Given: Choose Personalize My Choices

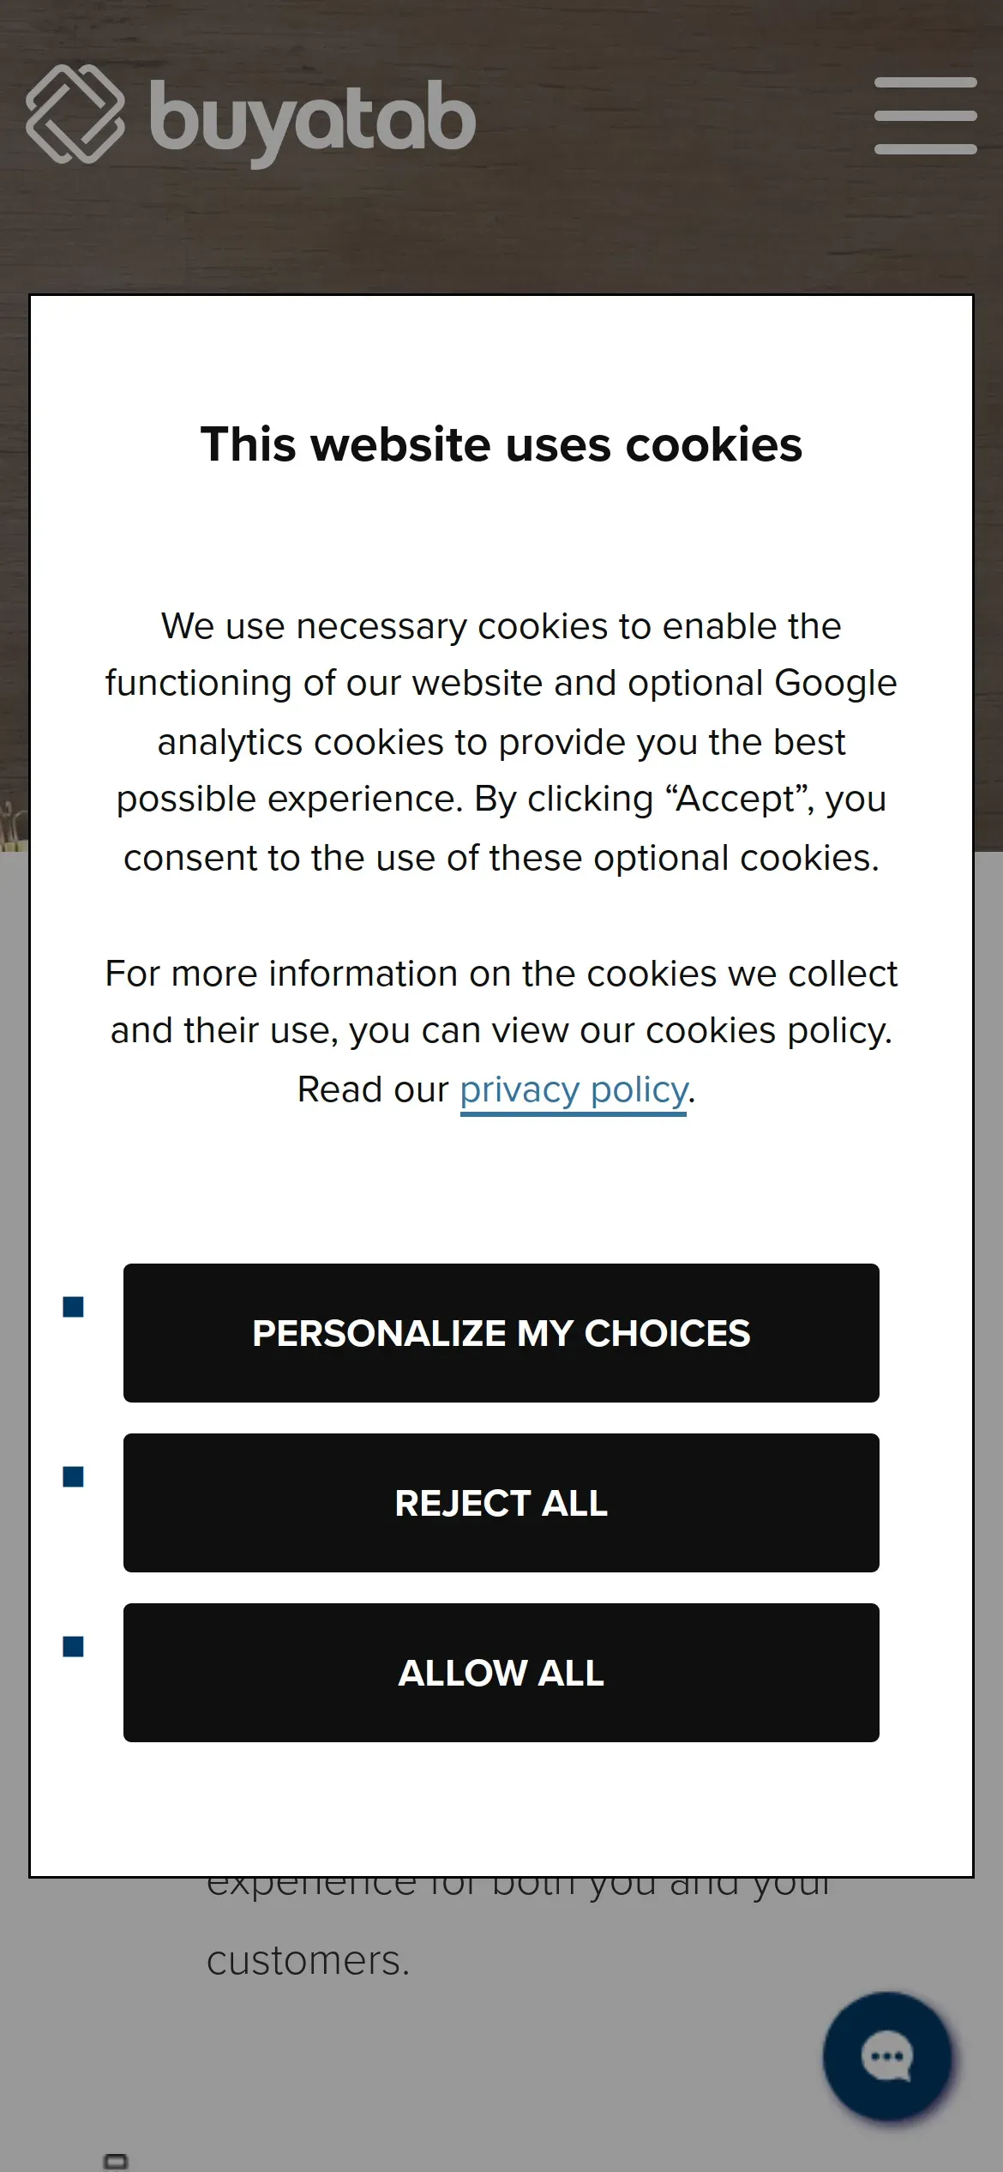Looking at the screenshot, I should pyautogui.click(x=501, y=1333).
